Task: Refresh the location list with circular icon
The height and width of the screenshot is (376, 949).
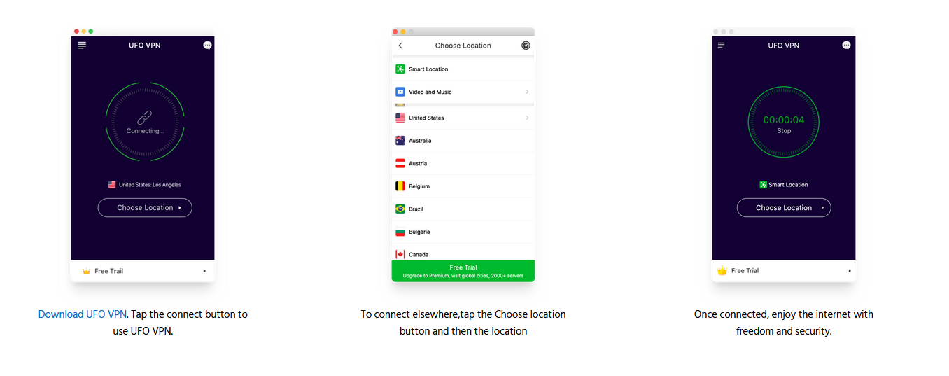Action: pos(526,46)
